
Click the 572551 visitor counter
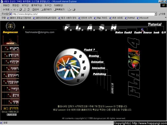tap(12, 115)
